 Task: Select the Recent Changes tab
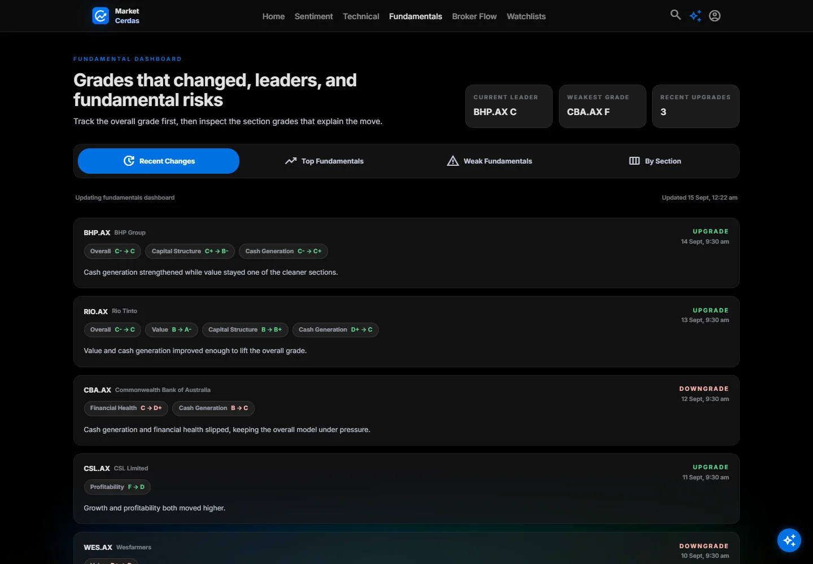[x=159, y=161]
